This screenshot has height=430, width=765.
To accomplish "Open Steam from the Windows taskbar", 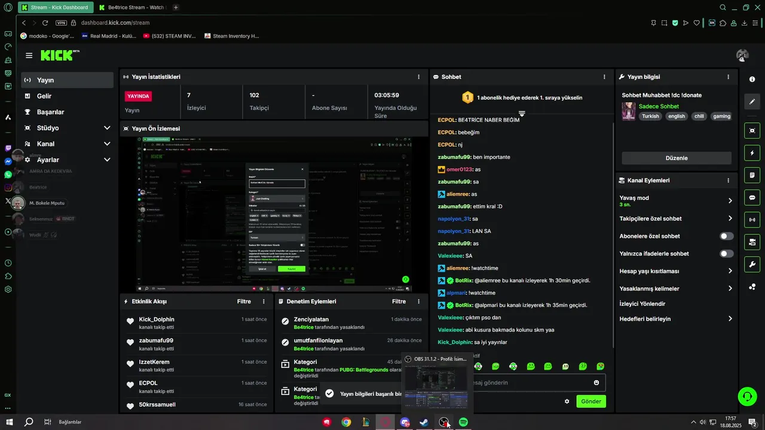I will (x=424, y=422).
